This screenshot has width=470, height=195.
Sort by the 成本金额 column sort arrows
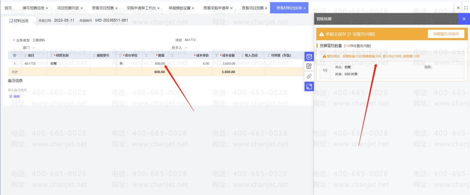[216, 55]
